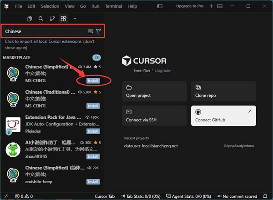Screen dimensions: 273x200
Task: Install Extension Pack for Java Pleiades
Action: (x=93, y=131)
